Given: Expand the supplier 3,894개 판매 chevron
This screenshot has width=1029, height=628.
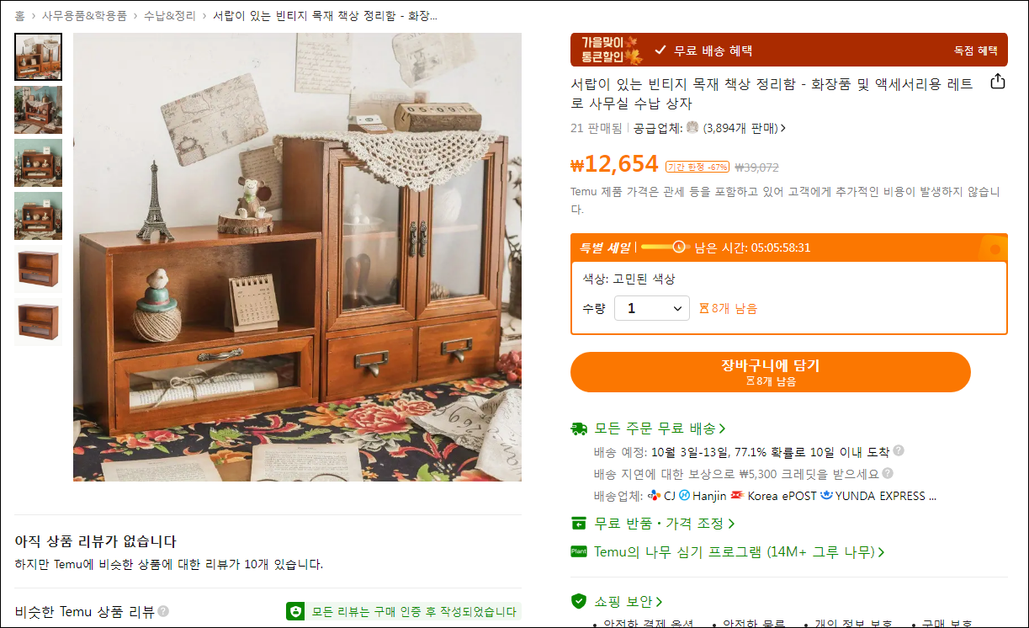Looking at the screenshot, I should pyautogui.click(x=783, y=129).
